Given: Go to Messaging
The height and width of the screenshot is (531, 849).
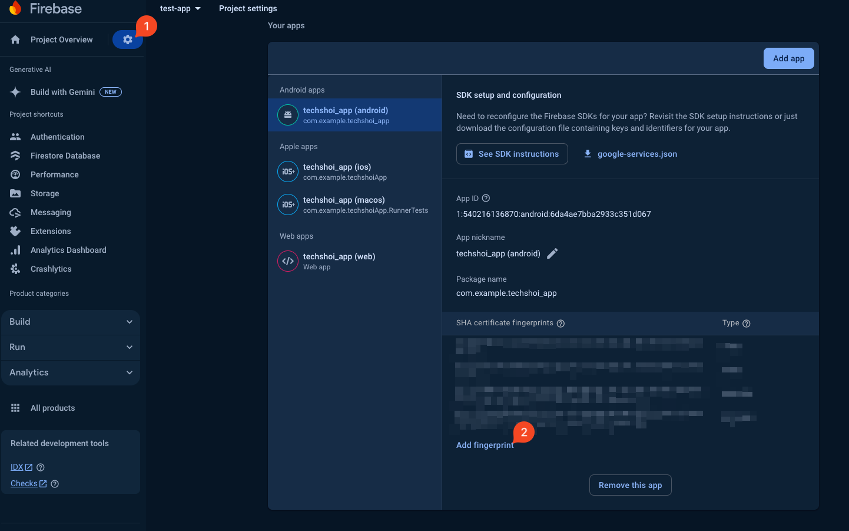Looking at the screenshot, I should pos(51,212).
